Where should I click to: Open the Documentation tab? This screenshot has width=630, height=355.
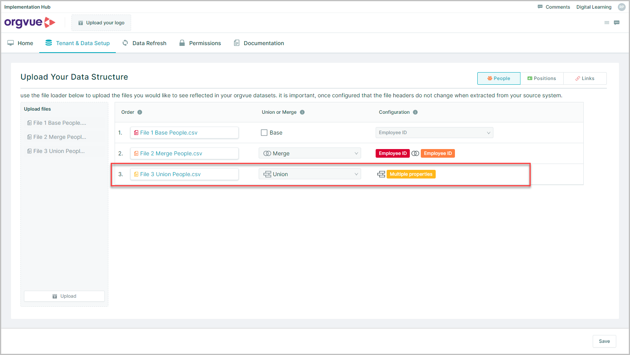pos(259,43)
